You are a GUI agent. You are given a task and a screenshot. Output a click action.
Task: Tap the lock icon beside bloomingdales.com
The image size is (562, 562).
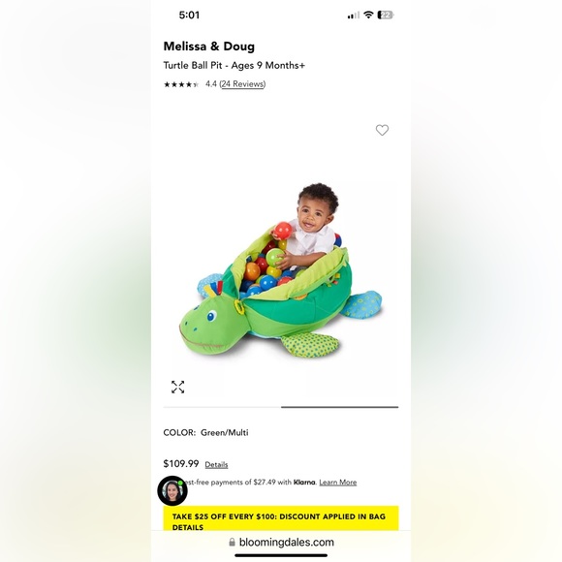232,542
